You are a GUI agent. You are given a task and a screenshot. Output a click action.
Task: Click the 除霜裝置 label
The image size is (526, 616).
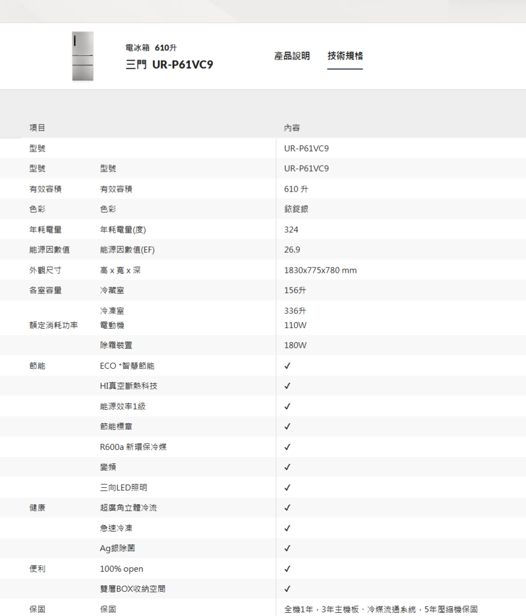click(116, 345)
